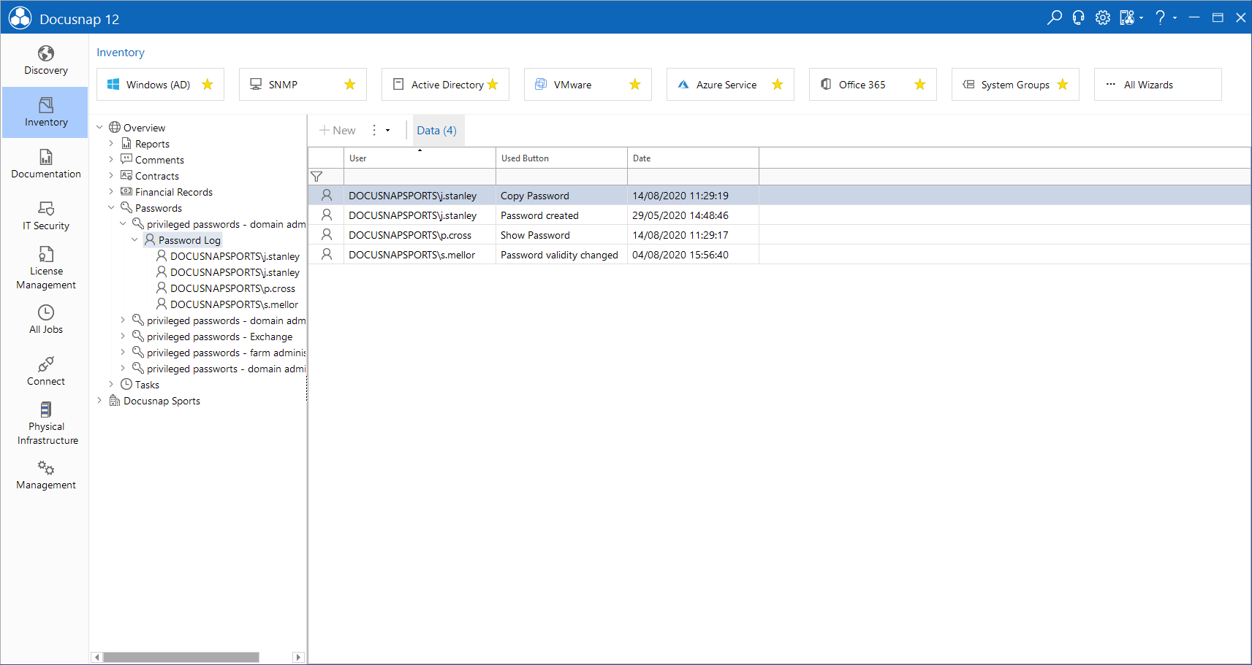This screenshot has height=665, width=1252.
Task: Sort by the User column header
Action: coord(420,158)
